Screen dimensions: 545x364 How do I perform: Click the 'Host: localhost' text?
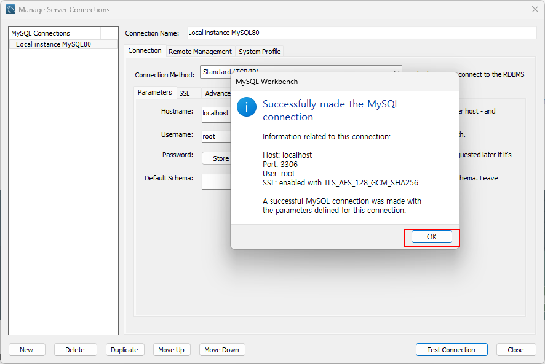pos(287,155)
